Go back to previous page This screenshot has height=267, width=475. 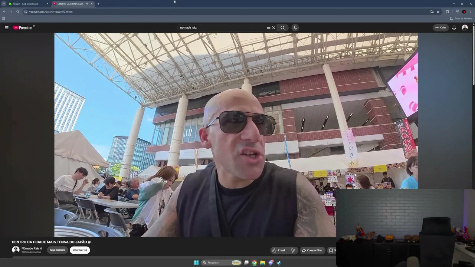tap(4, 11)
